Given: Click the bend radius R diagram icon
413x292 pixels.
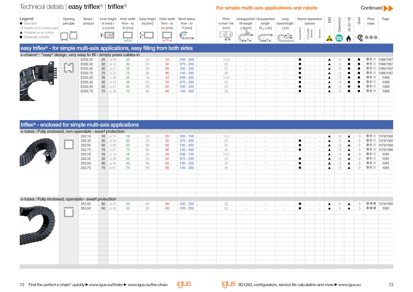Looking at the screenshot, I should point(187,36).
